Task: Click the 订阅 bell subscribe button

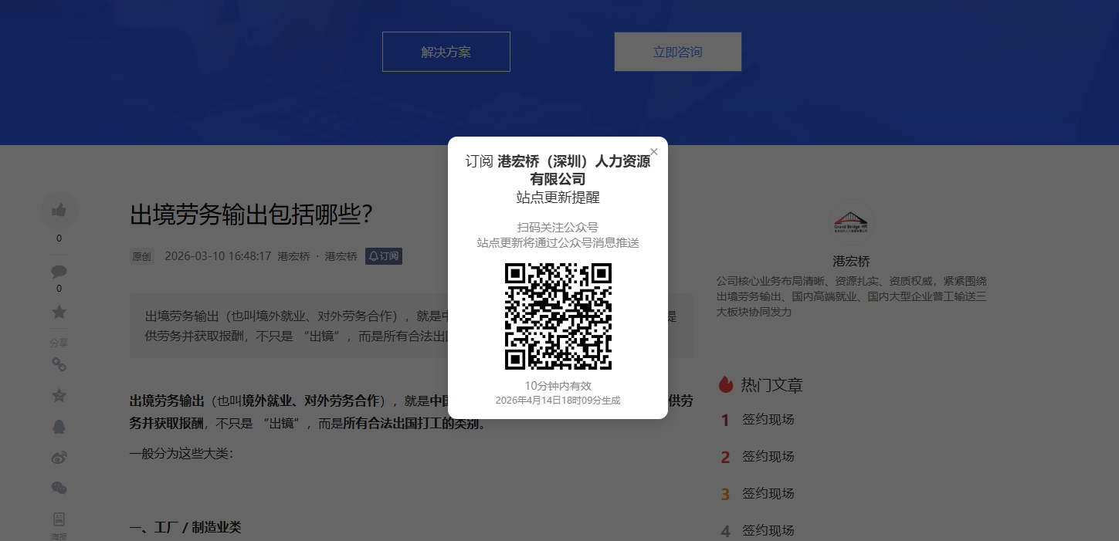Action: 384,256
